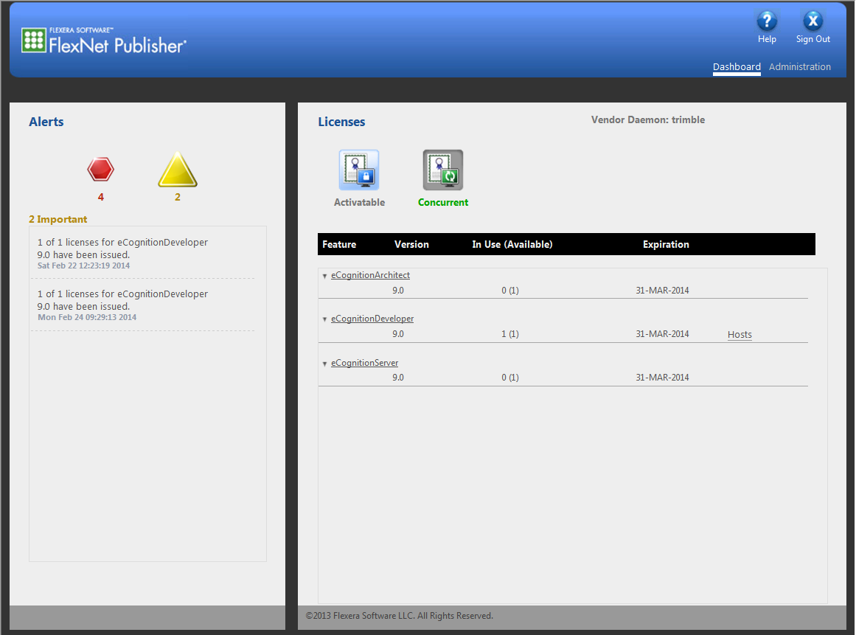This screenshot has height=635, width=856.
Task: Select the alert dated Sat Feb 22 12:23:19 2014
Action: coord(143,254)
